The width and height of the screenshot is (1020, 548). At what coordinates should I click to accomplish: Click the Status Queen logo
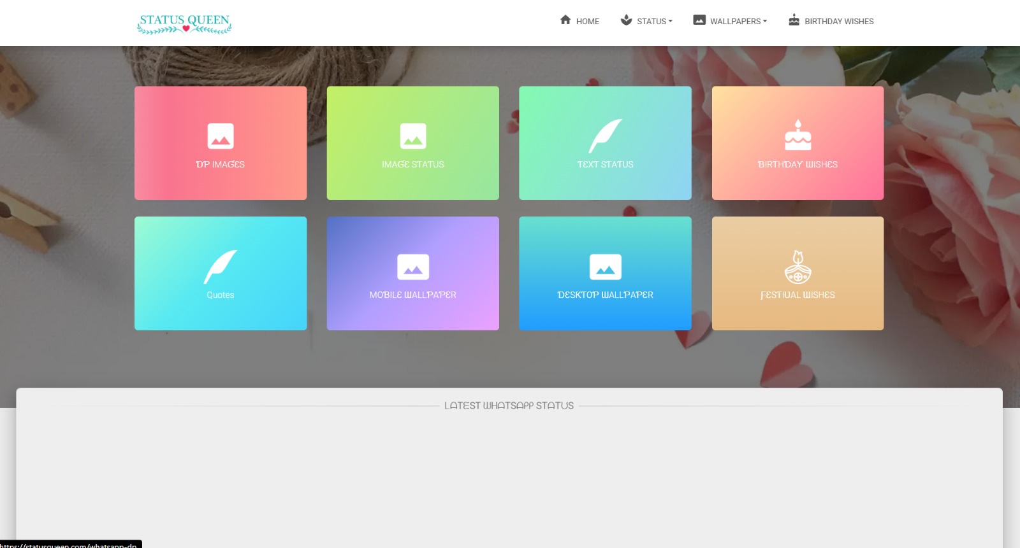(x=184, y=24)
